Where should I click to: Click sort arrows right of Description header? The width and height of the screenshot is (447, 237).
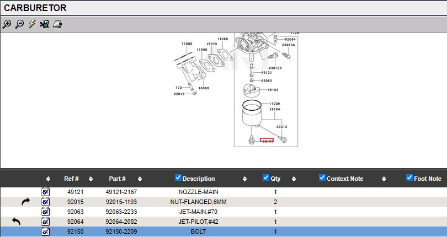point(245,179)
